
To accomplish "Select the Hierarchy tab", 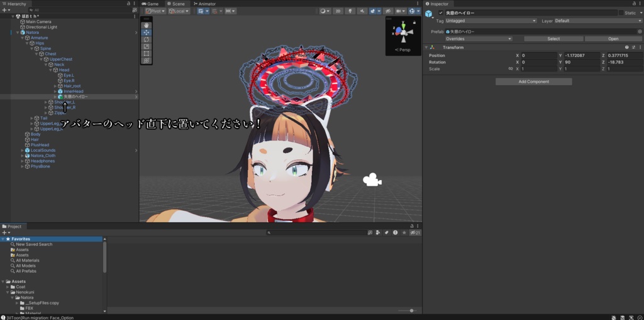I will [14, 4].
